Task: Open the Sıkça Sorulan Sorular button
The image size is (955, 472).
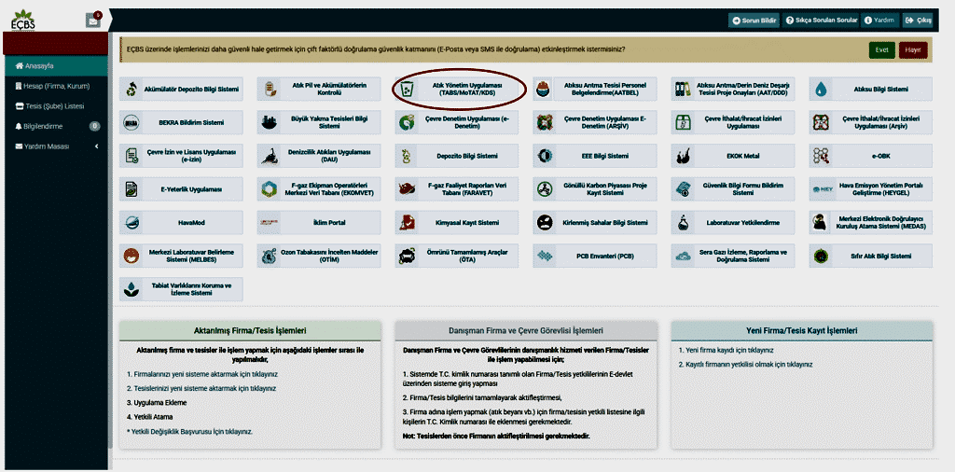Action: click(821, 20)
